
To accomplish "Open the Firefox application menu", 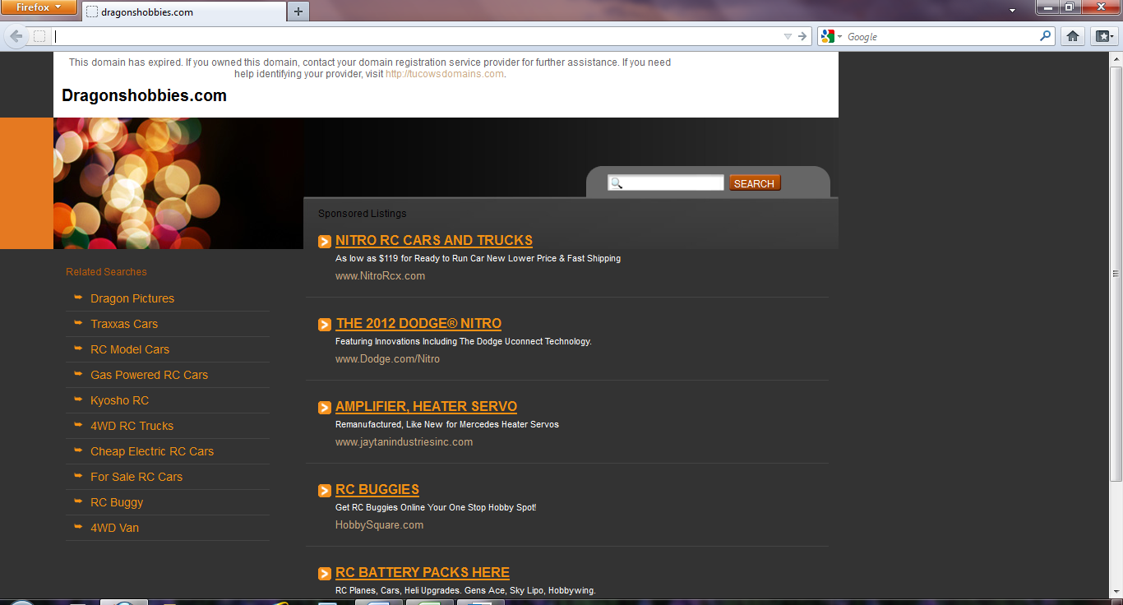I will [x=39, y=7].
